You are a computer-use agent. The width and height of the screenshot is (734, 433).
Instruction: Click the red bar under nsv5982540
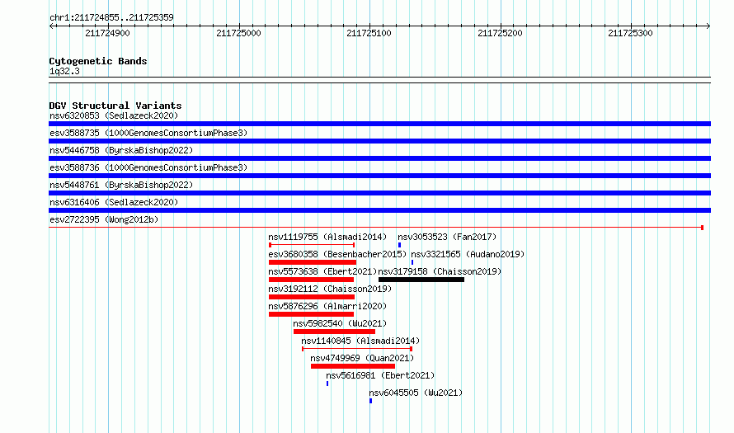tap(334, 332)
